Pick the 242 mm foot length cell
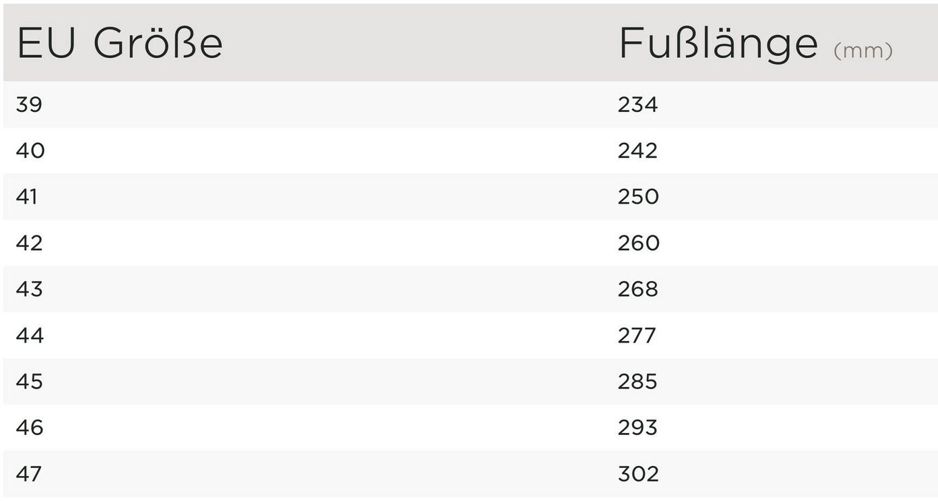The height and width of the screenshot is (501, 938). 637,150
